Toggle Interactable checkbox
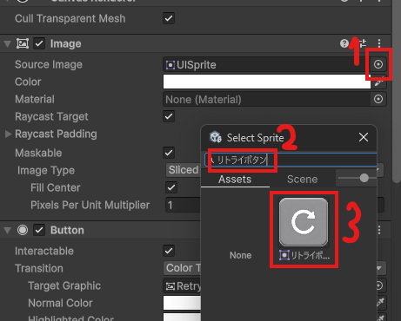 (169, 251)
